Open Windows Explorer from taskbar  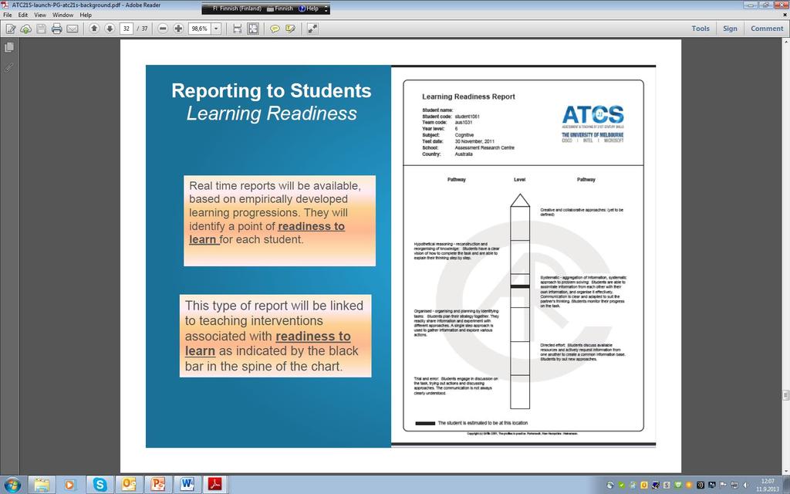[x=42, y=485]
